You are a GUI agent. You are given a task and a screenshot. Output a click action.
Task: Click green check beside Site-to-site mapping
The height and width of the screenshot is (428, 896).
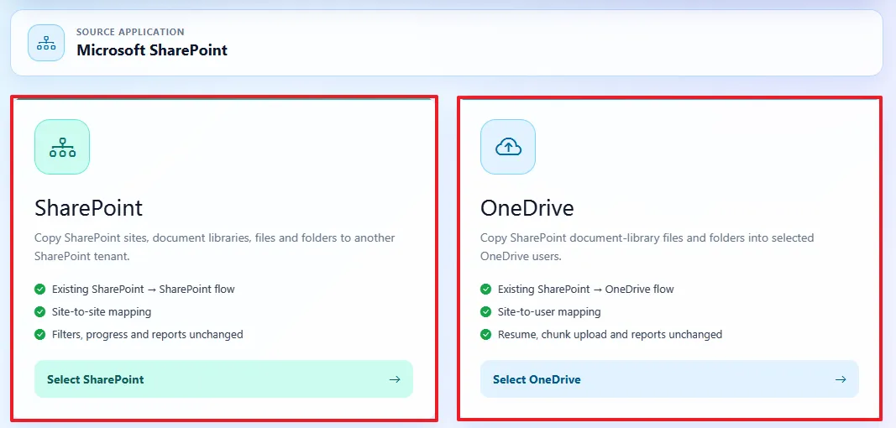(x=40, y=312)
